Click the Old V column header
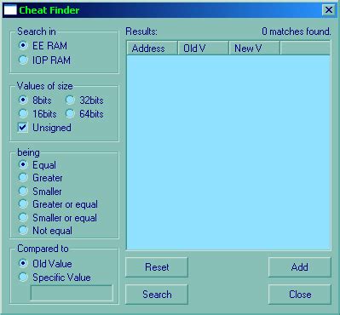Image resolution: width=340 pixels, height=315 pixels. point(204,49)
